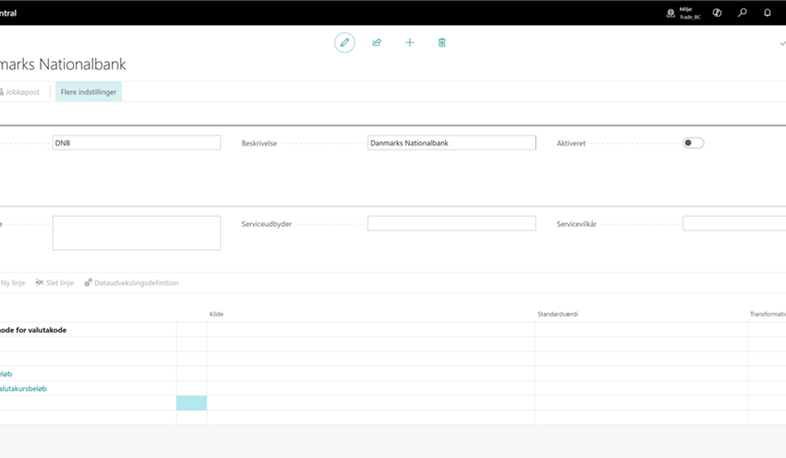
Task: Select the row ending 'for valutakode'
Action: [x=393, y=330]
